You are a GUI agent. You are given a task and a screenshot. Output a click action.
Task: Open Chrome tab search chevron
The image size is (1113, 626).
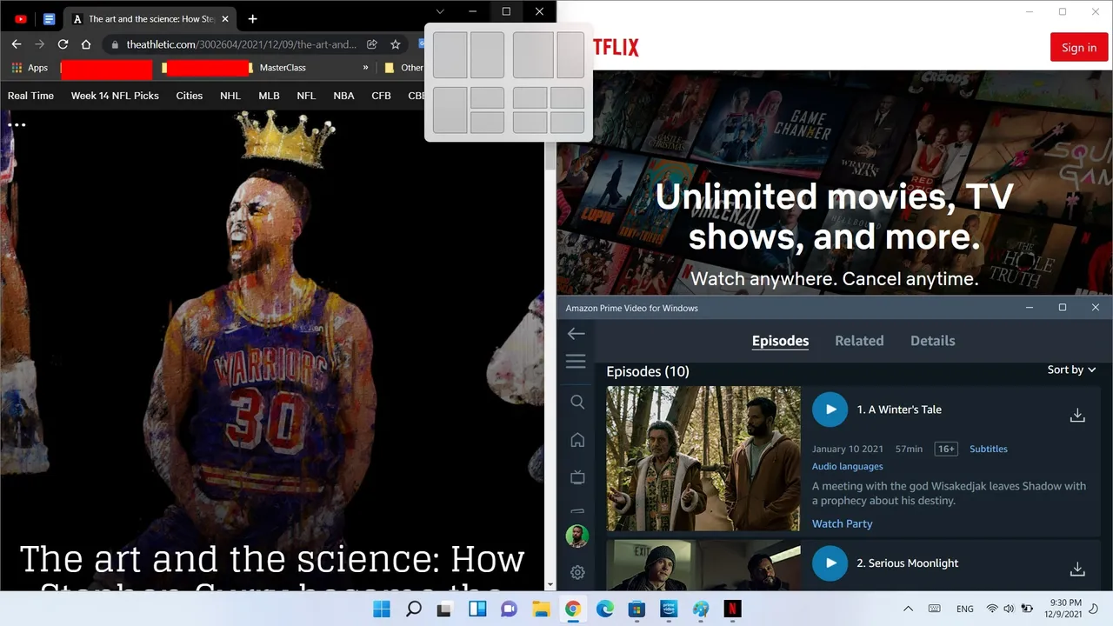coord(440,11)
